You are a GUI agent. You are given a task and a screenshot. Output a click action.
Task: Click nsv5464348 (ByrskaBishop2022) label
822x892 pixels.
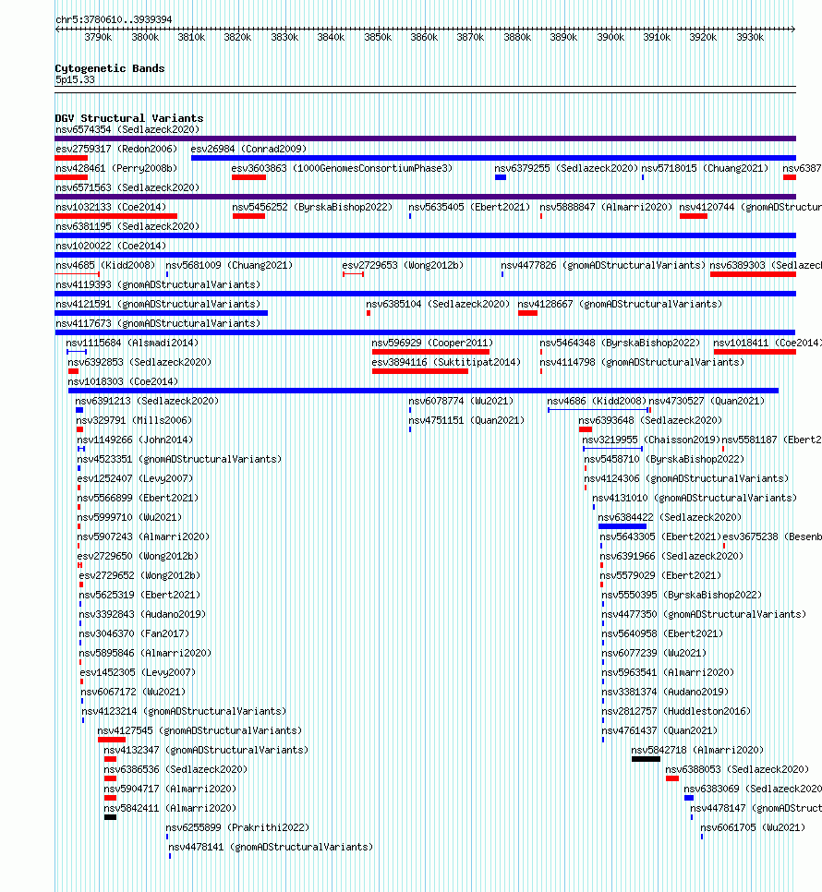click(620, 343)
